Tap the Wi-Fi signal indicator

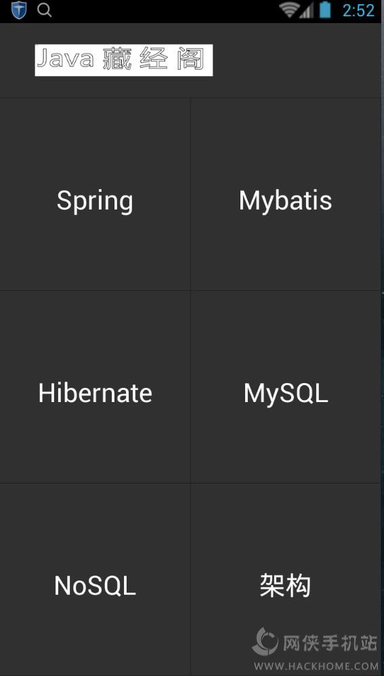point(289,10)
